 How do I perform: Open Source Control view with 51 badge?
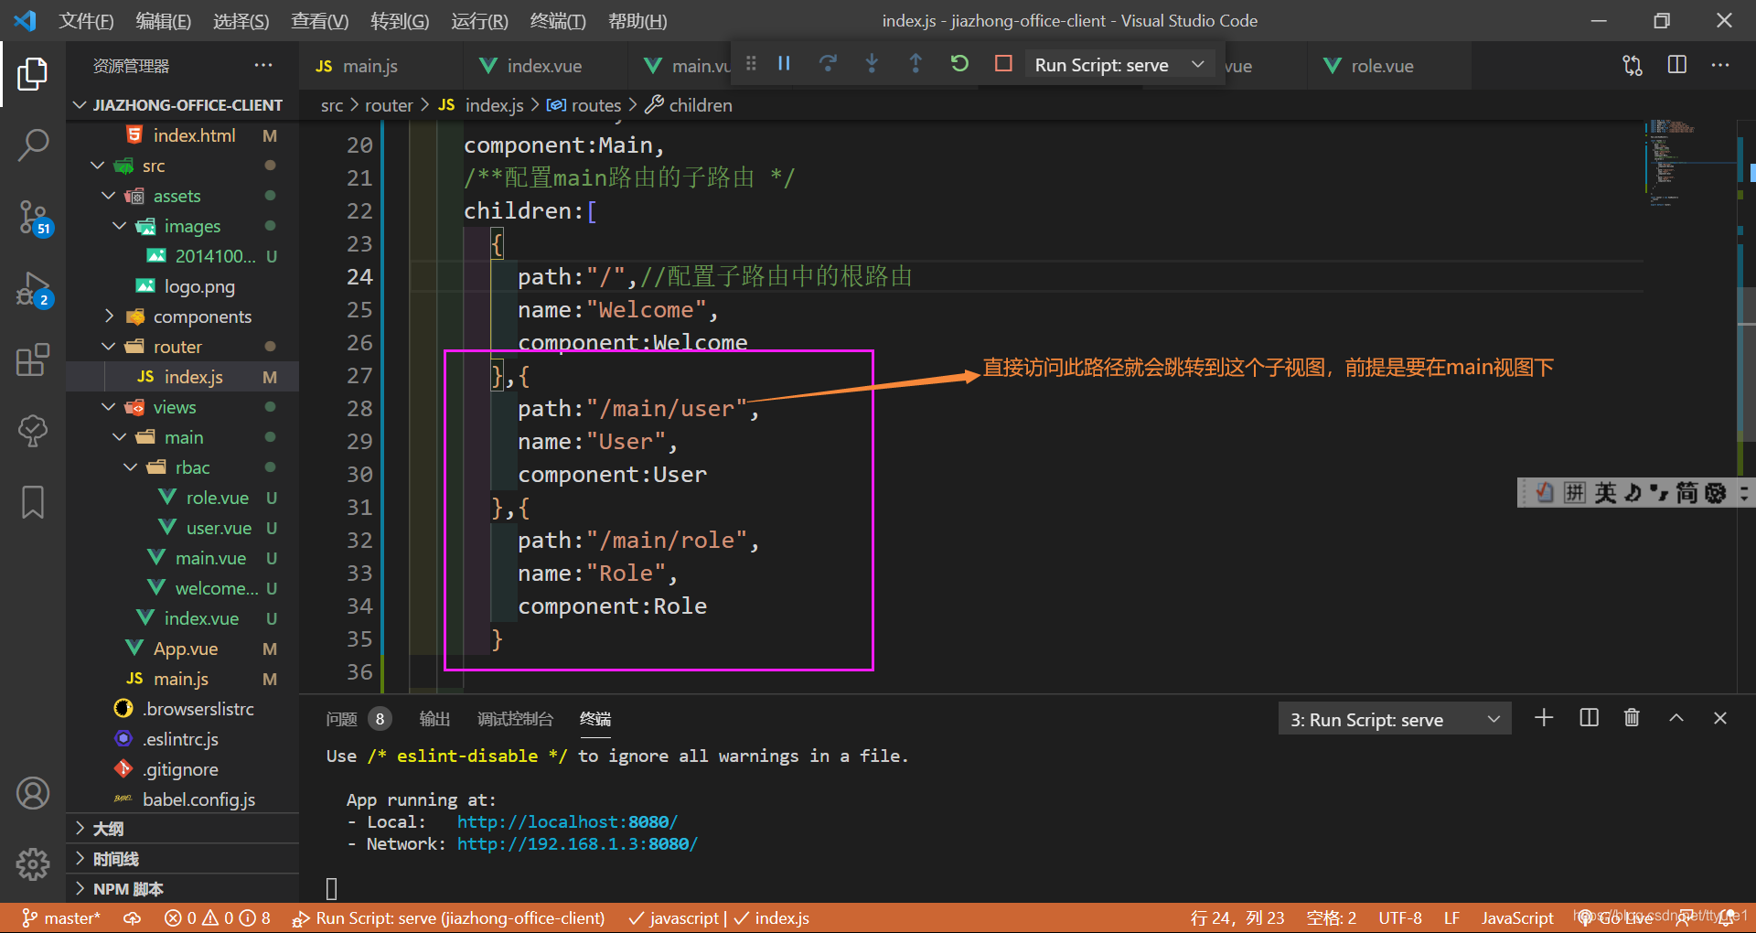click(x=33, y=217)
